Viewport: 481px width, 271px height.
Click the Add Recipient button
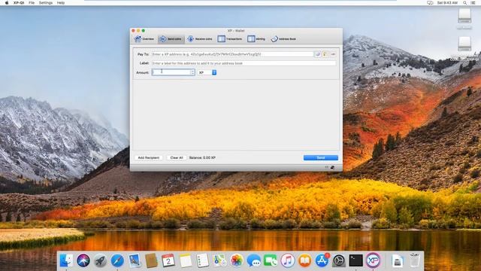(149, 157)
